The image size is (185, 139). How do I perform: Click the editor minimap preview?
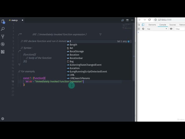[x=127, y=26]
